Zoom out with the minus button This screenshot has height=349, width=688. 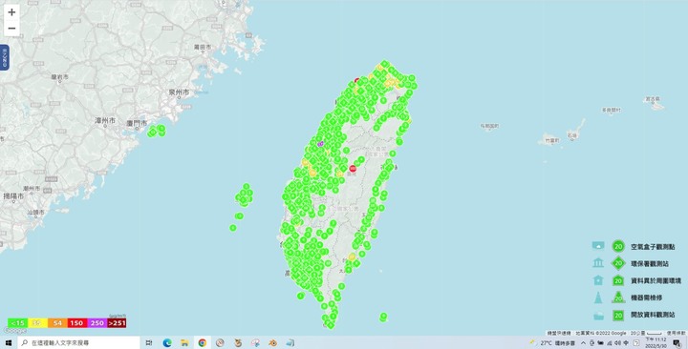point(11,29)
